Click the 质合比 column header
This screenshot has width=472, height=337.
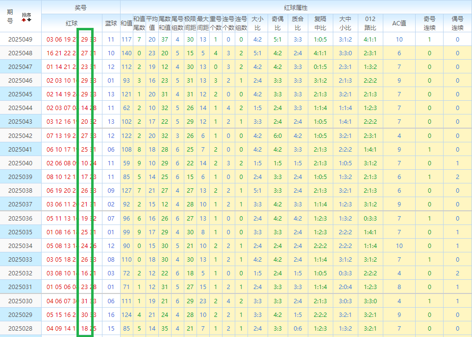click(x=298, y=23)
